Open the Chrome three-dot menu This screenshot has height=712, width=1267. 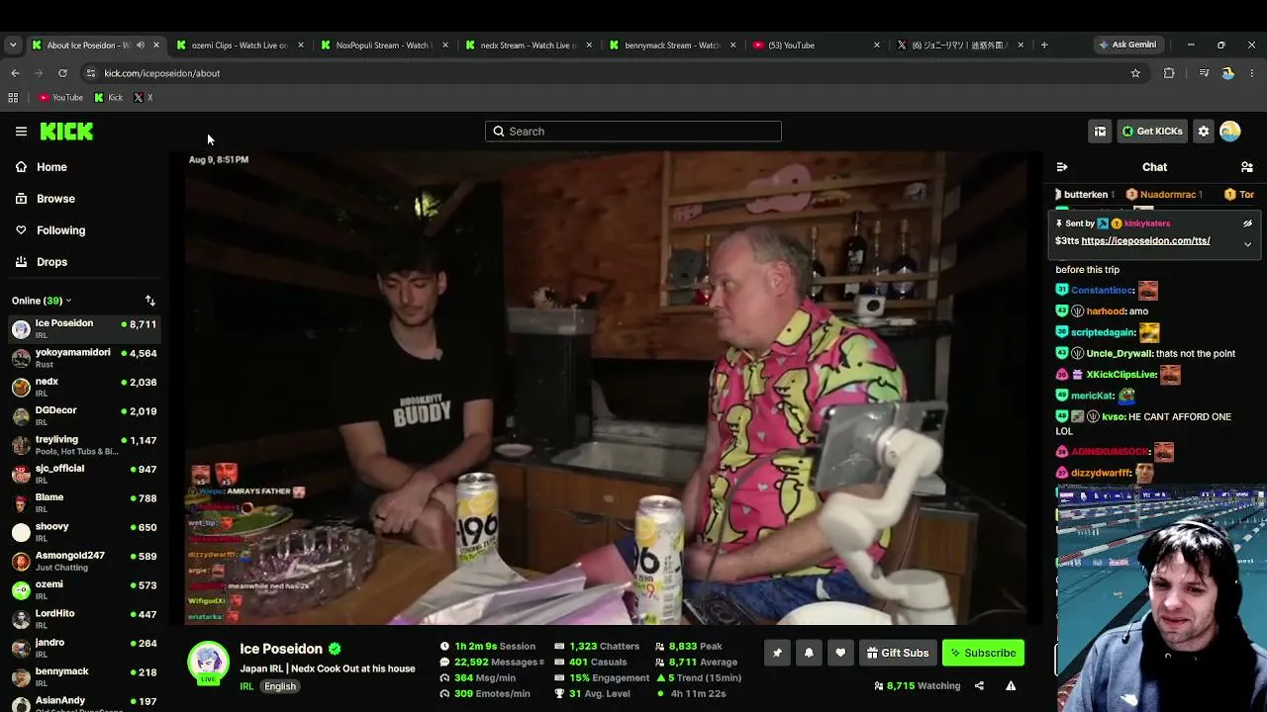click(1252, 73)
